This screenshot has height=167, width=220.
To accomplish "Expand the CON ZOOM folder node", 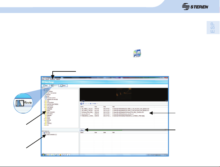I will pyautogui.click(x=45, y=107).
